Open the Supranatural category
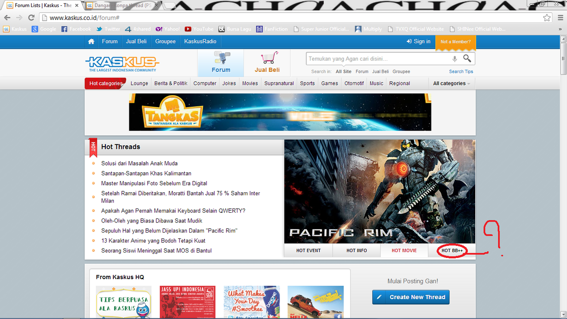The image size is (567, 319). (279, 83)
